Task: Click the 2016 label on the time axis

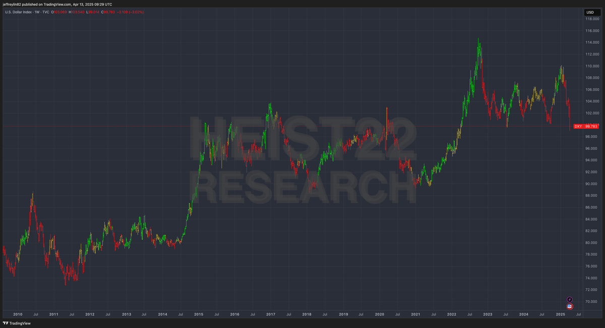Action: click(x=234, y=314)
